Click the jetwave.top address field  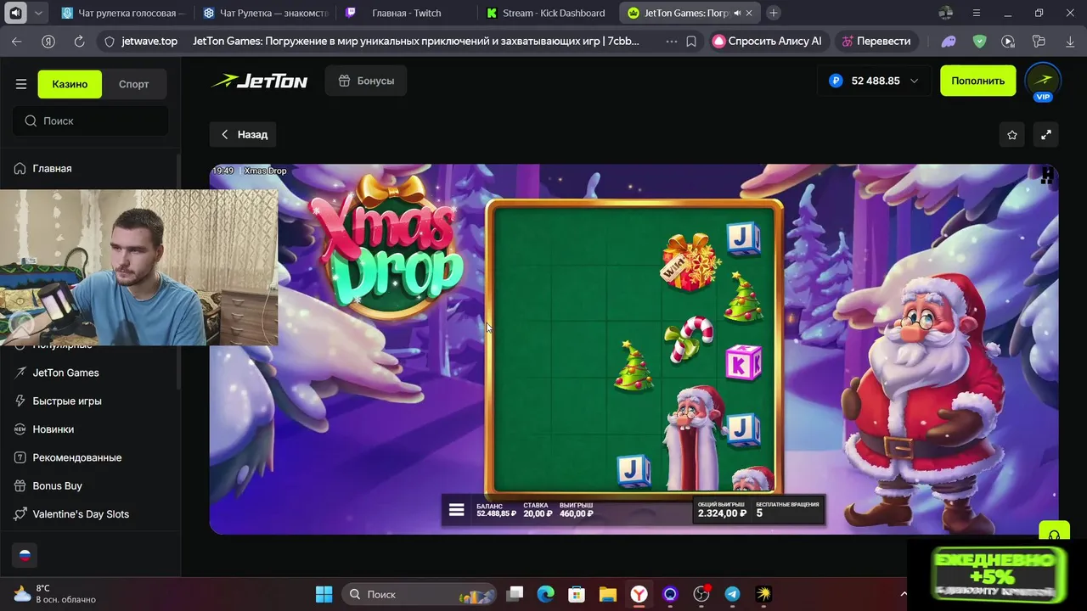149,41
